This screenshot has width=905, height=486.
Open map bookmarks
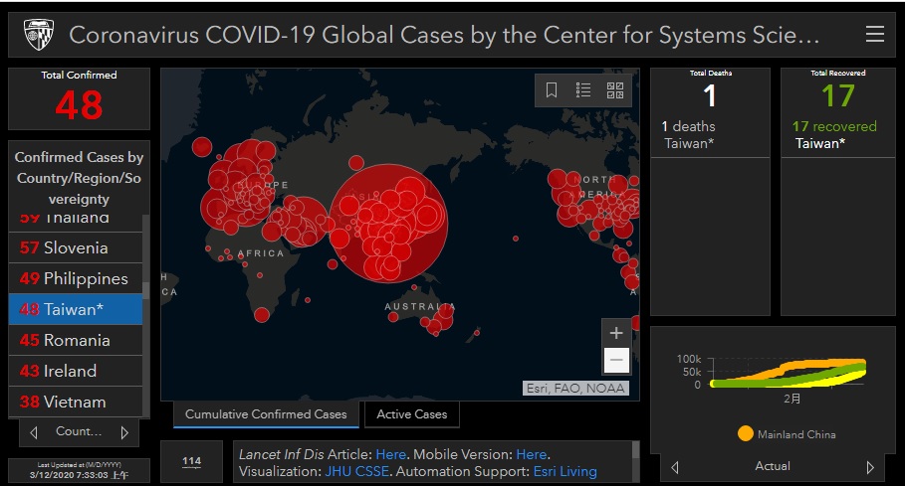point(552,90)
